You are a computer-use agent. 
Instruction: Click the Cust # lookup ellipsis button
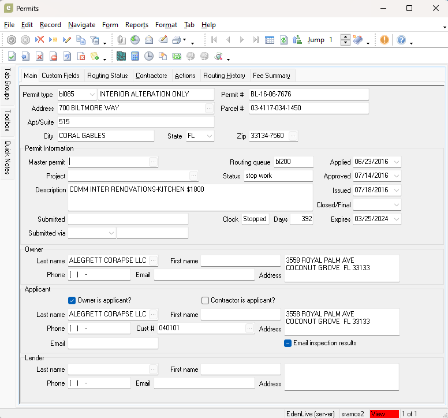(x=249, y=328)
